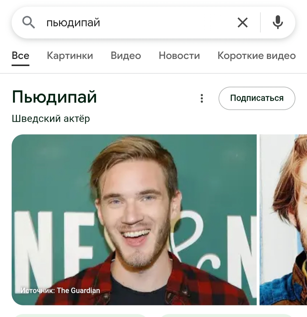Click the Пьюдипай knowledge panel heading
The image size is (307, 317).
pyautogui.click(x=54, y=97)
